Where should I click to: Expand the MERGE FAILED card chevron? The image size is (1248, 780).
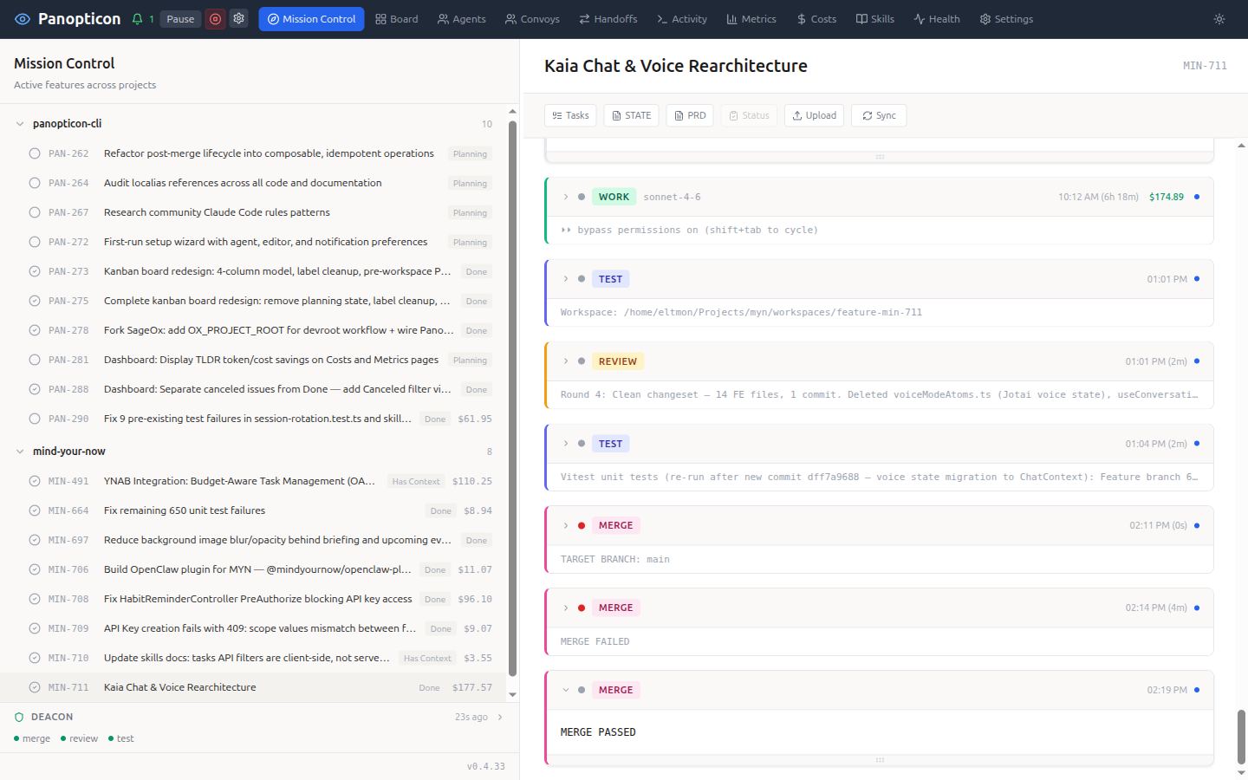pos(566,608)
